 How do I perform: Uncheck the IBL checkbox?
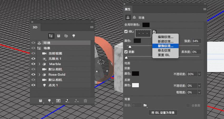click(126, 31)
